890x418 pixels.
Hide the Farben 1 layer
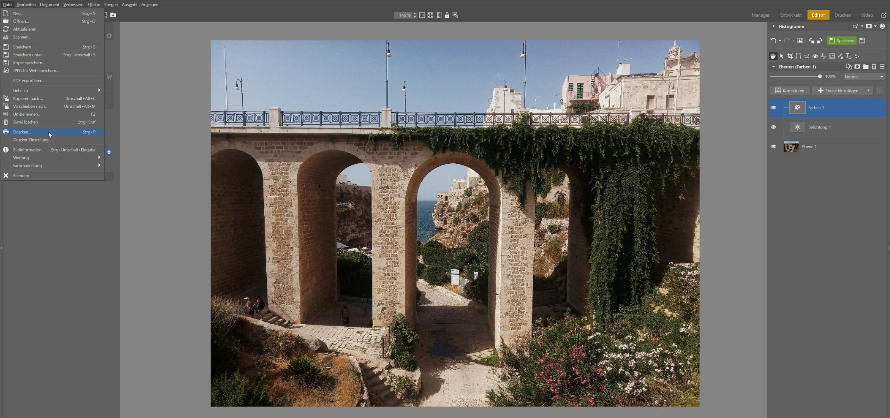(773, 108)
